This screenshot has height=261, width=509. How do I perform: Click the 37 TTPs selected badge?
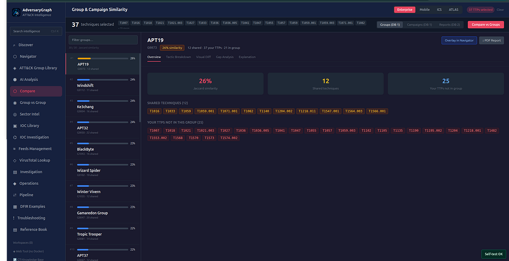[481, 10]
